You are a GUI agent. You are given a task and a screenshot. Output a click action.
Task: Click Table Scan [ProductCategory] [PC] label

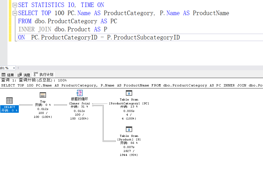click(129, 101)
